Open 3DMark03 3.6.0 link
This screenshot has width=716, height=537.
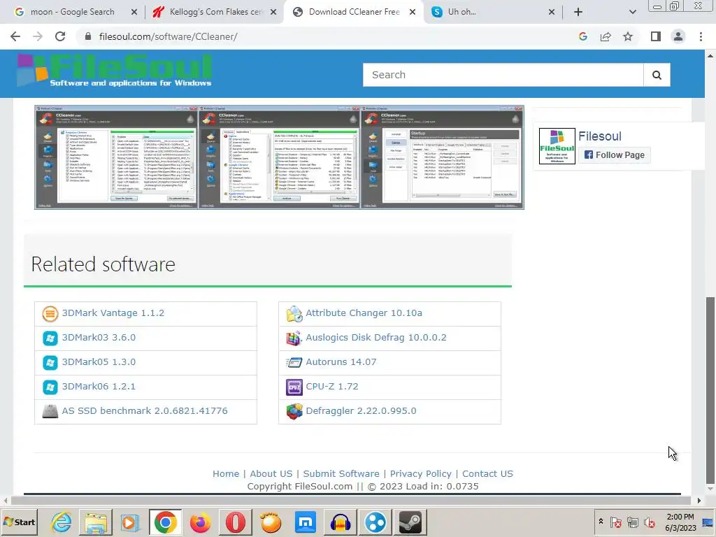pos(99,338)
